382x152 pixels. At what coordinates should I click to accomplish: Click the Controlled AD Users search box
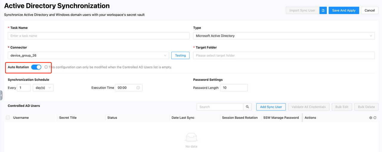(x=220, y=107)
